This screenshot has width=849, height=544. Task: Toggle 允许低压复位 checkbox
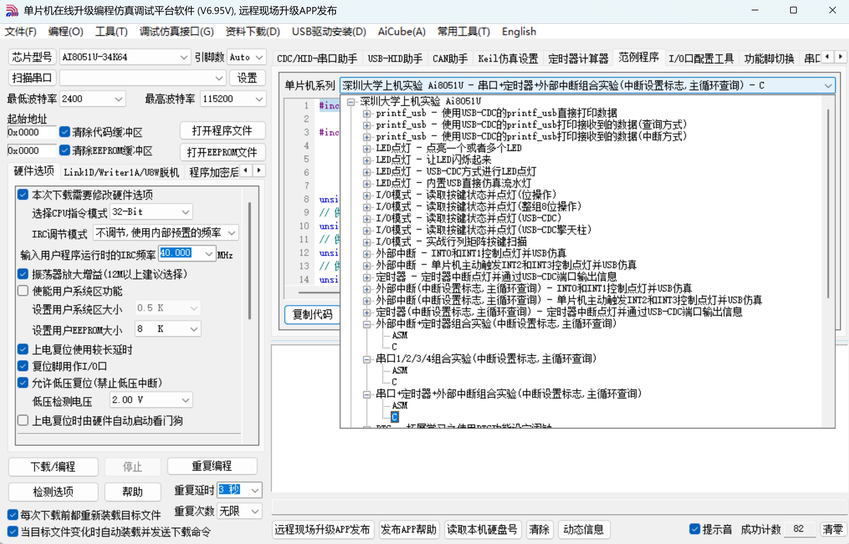(23, 383)
